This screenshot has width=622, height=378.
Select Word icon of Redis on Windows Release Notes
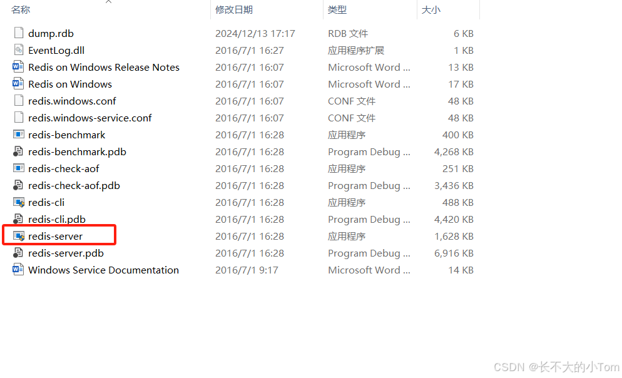(x=18, y=66)
